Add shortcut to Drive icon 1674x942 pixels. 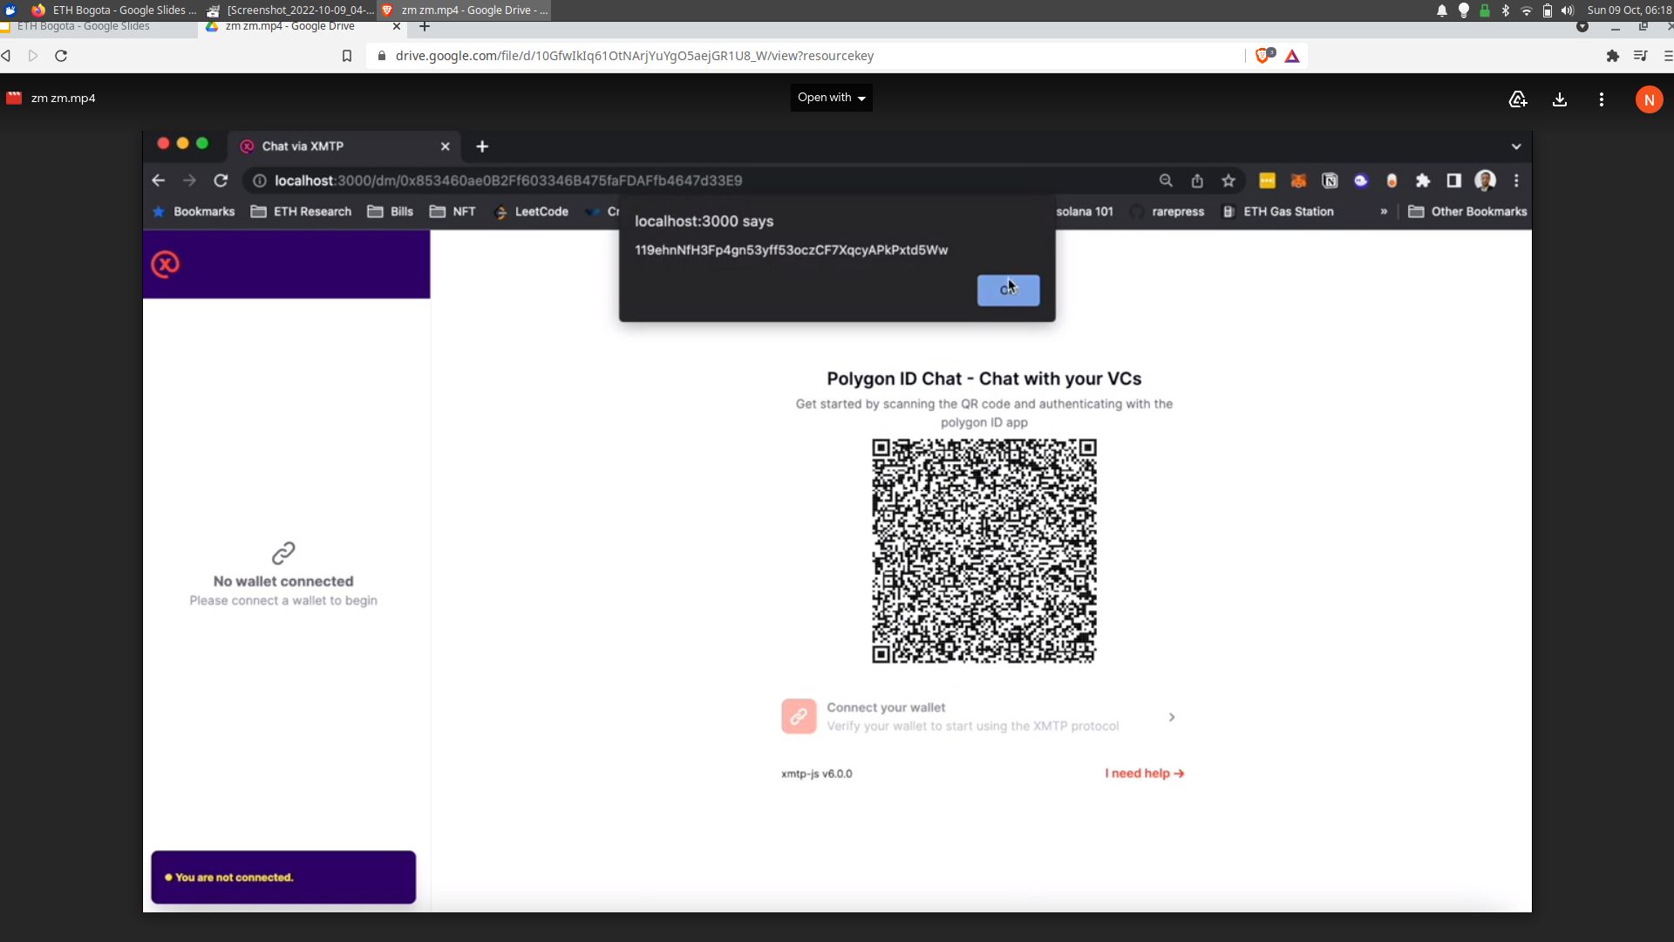pyautogui.click(x=1518, y=99)
